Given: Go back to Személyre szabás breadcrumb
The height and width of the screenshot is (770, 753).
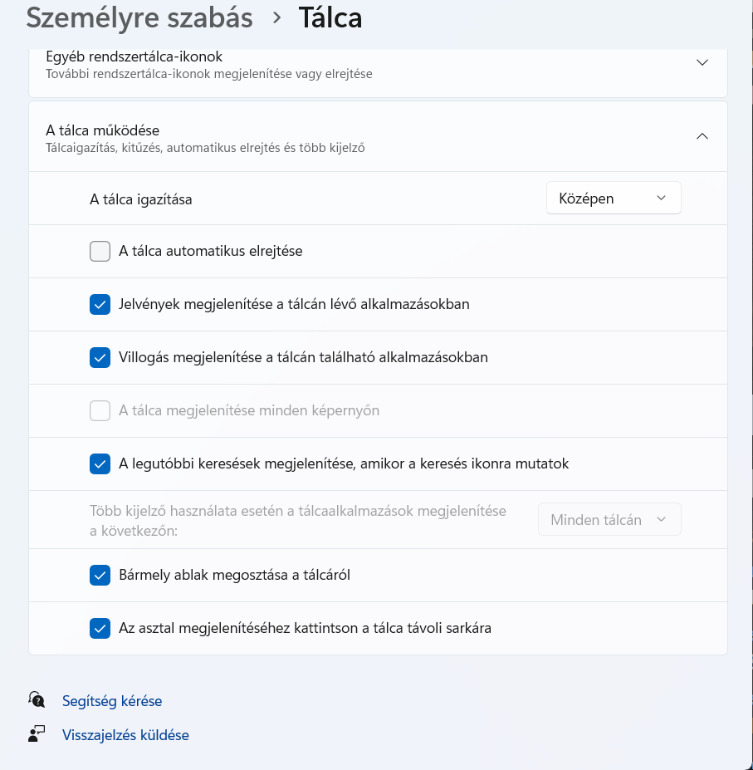Looking at the screenshot, I should (139, 18).
